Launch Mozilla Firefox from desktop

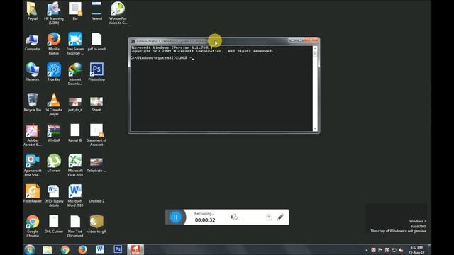pyautogui.click(x=54, y=44)
